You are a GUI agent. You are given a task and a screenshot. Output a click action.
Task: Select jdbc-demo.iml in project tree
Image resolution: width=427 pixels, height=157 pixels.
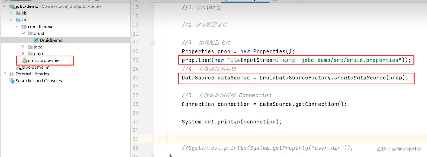click(36, 67)
